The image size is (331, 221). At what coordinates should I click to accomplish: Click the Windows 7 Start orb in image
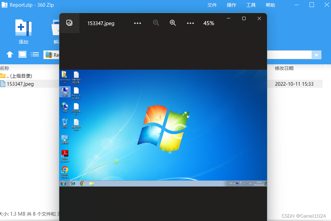[x=63, y=183]
